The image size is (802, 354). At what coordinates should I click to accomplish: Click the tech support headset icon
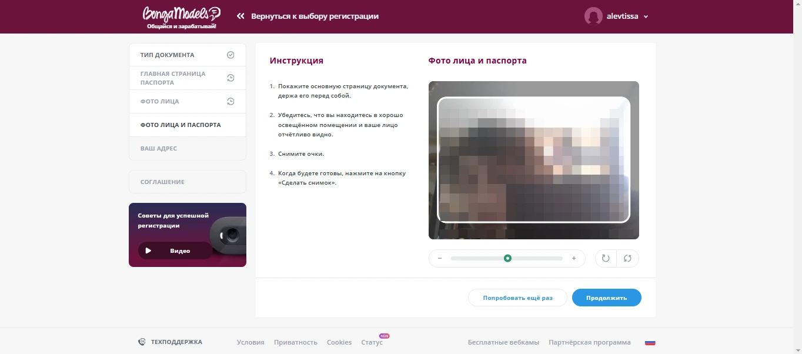click(142, 342)
